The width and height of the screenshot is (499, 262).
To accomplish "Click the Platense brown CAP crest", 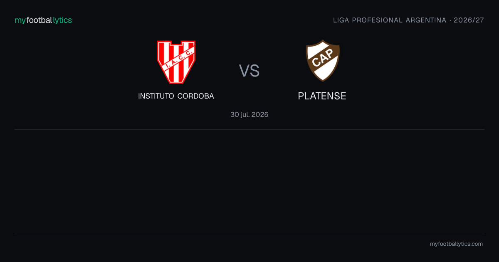I will click(323, 61).
